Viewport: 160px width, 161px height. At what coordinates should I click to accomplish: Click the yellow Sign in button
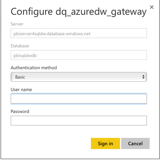click(105, 143)
